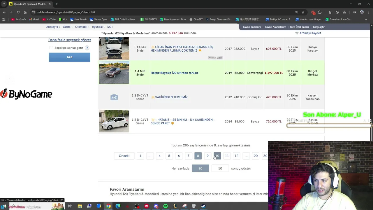
Task: Go to results page 20
Action: pyautogui.click(x=256, y=156)
